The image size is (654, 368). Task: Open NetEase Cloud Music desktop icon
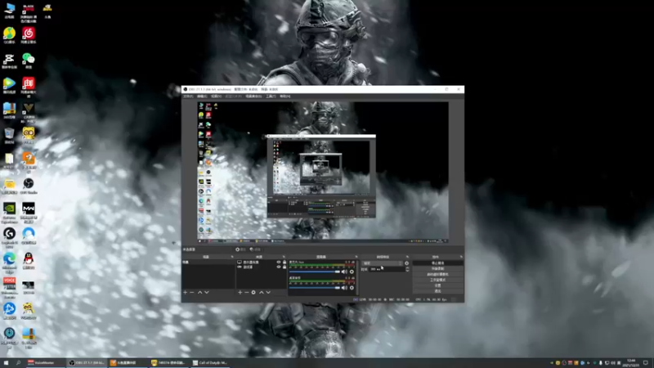29,35
